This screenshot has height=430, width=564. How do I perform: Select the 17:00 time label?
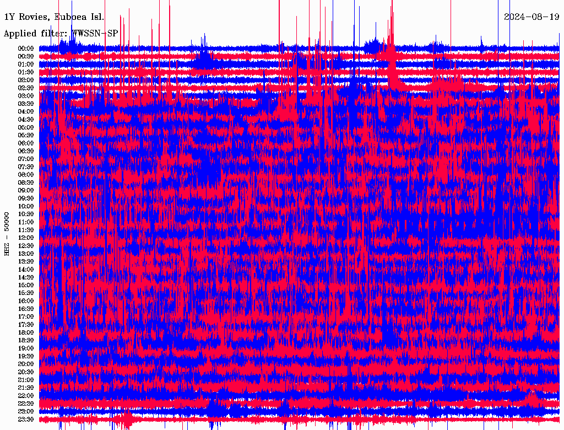(26, 316)
